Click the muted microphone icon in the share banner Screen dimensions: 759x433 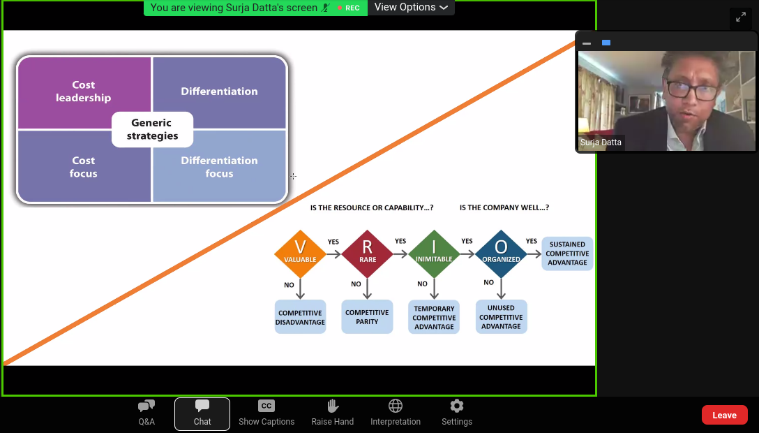pos(326,8)
